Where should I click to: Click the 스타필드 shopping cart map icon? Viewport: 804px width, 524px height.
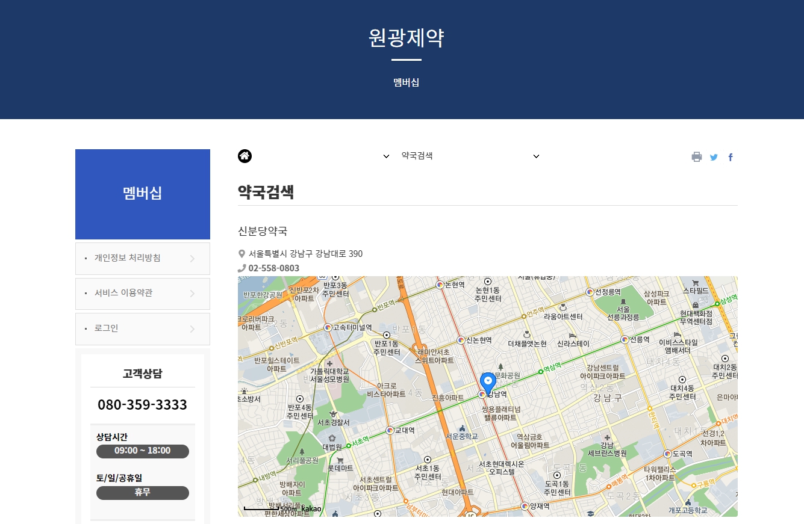(696, 283)
